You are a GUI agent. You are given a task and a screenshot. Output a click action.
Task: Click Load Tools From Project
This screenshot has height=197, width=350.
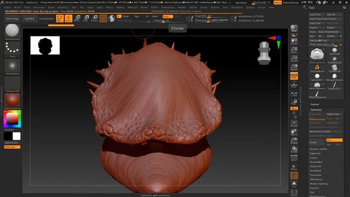pos(326,19)
